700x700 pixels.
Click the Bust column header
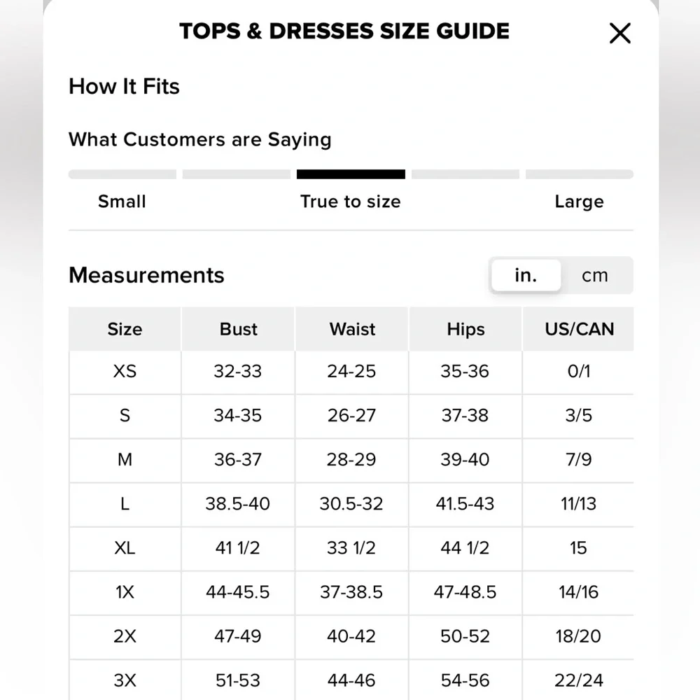(x=239, y=329)
